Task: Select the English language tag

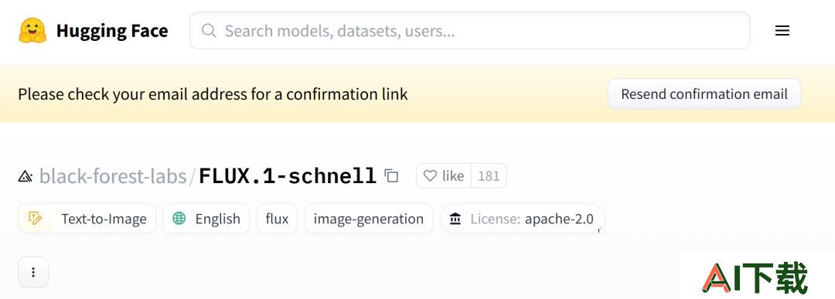Action: 206,219
